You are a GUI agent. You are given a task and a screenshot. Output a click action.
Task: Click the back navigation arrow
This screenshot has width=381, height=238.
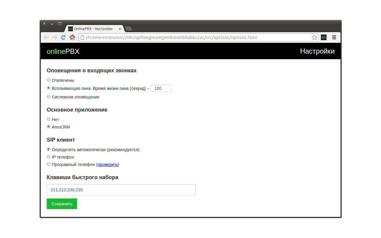pyautogui.click(x=46, y=37)
